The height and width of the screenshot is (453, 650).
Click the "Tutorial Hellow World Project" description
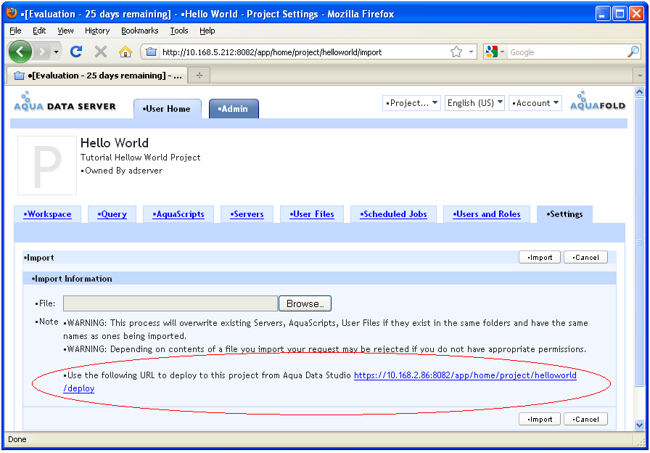click(x=141, y=158)
